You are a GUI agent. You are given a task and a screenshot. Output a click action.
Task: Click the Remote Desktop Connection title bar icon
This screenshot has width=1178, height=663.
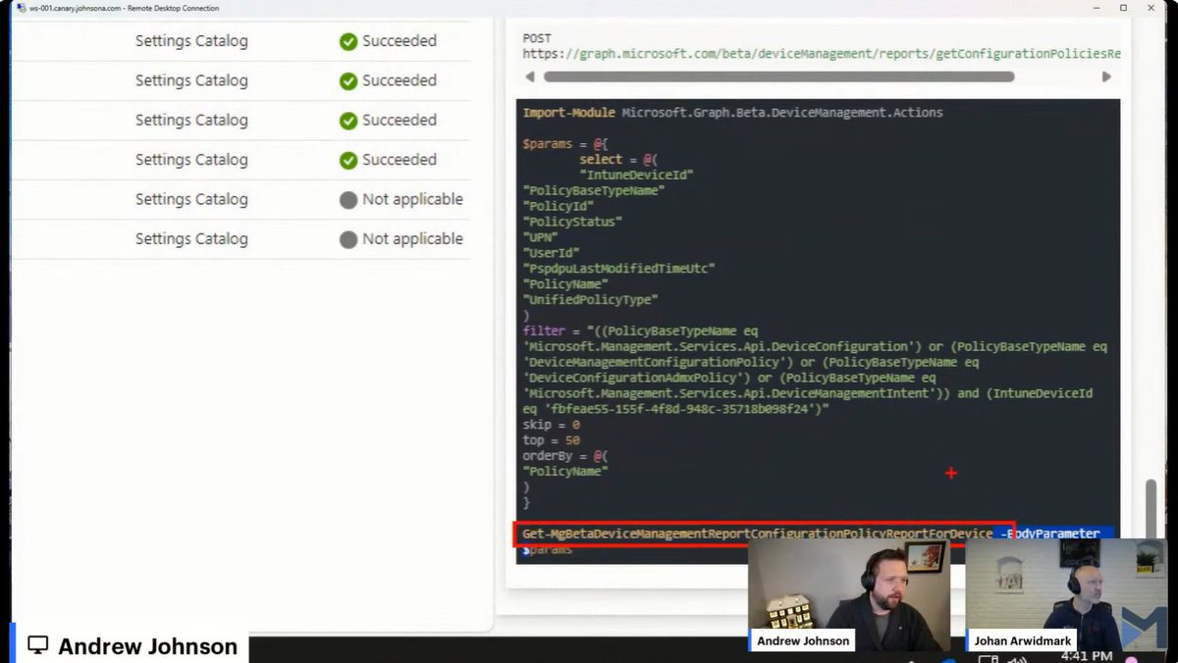(20, 8)
